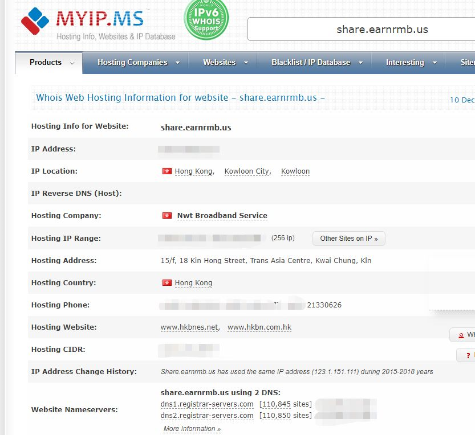
Task: Open the Websites menu
Action: 222,63
